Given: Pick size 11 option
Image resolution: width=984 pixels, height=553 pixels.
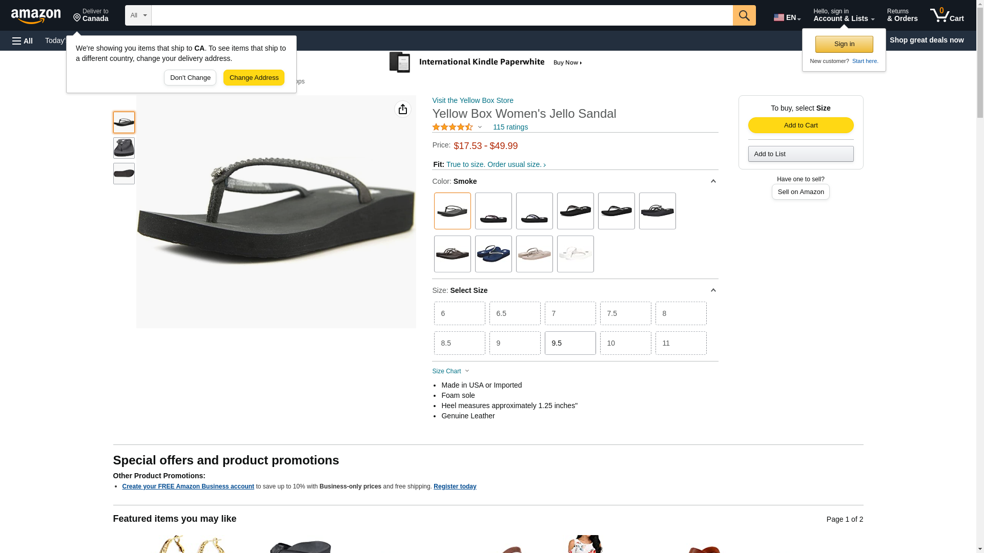Looking at the screenshot, I should 681,343.
